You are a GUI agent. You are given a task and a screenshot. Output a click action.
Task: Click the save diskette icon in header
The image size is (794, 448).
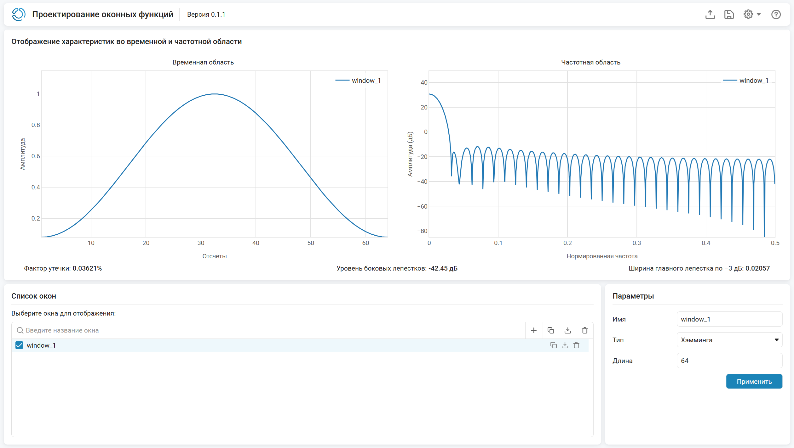coord(729,14)
